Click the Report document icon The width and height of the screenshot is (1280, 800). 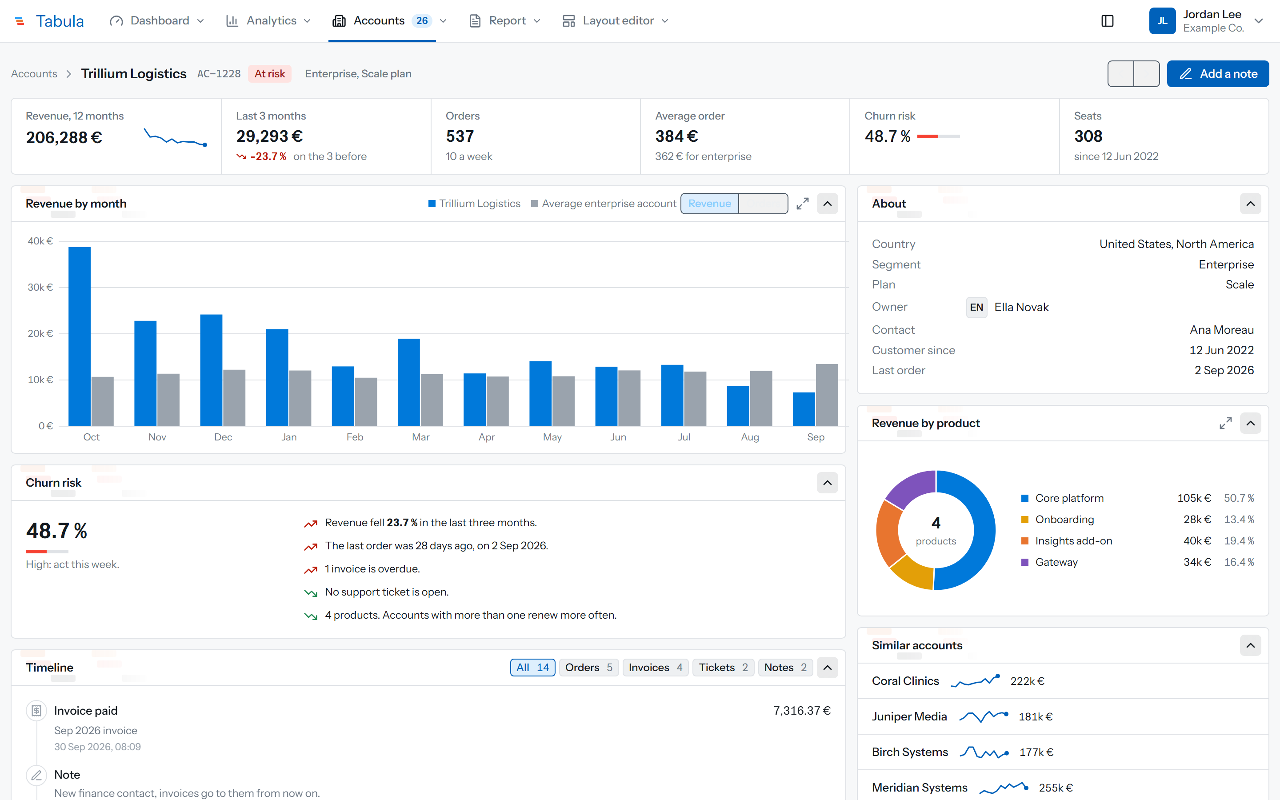[x=475, y=20]
